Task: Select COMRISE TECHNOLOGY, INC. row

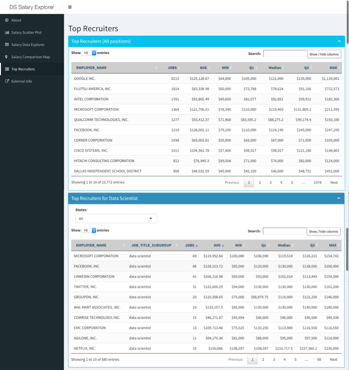Action: click(206, 318)
